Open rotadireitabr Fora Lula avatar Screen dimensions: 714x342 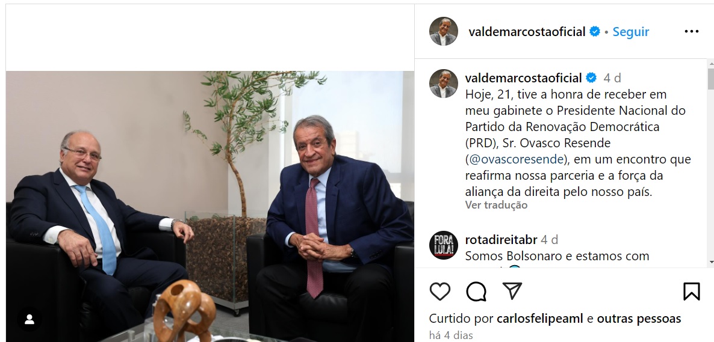click(444, 245)
